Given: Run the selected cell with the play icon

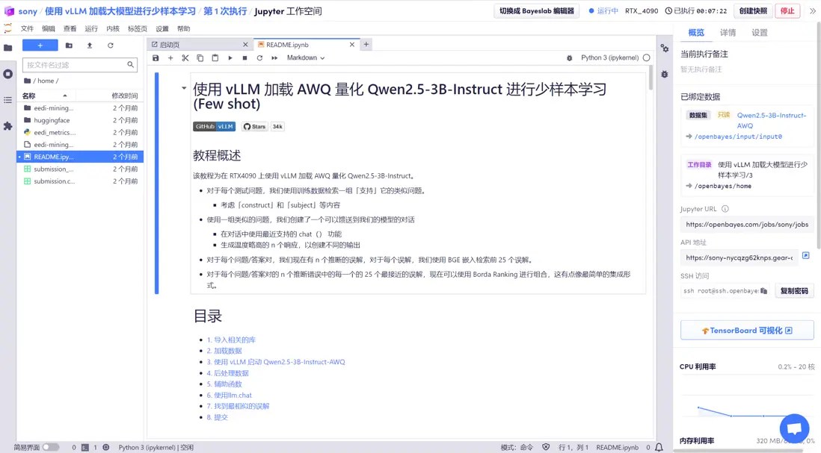Looking at the screenshot, I should 230,57.
